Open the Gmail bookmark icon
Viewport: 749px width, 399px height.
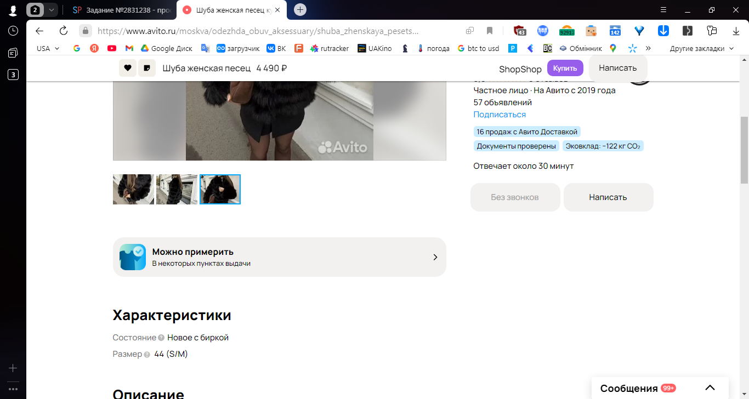click(129, 48)
